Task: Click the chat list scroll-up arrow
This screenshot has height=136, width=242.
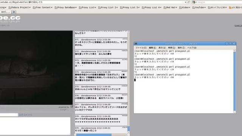Action: (x=129, y=32)
